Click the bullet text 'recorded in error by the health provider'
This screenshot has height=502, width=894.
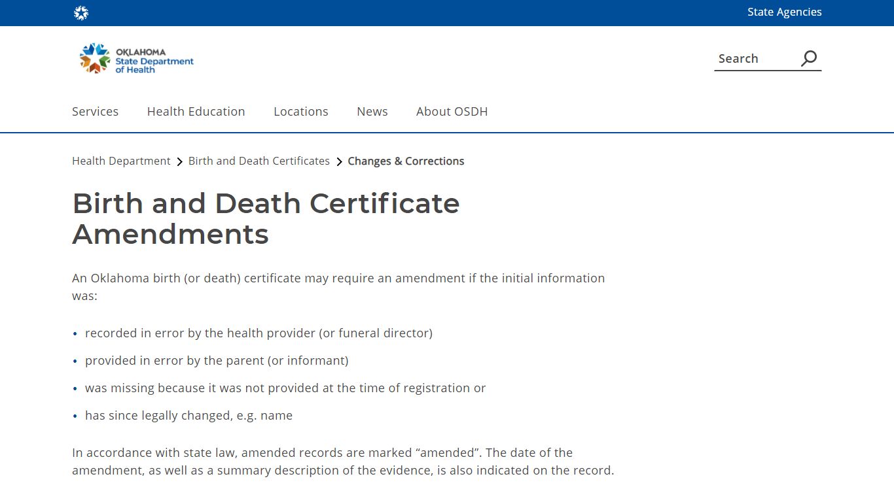(x=259, y=333)
